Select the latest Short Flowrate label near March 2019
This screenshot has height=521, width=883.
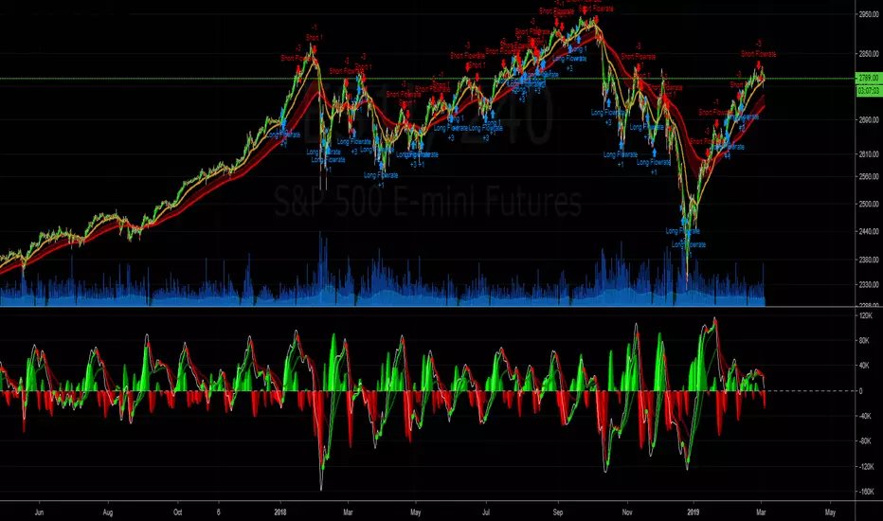(x=759, y=54)
